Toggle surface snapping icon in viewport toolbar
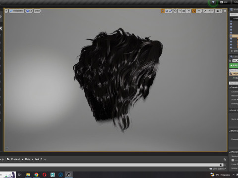The width and height of the screenshot is (238, 178). click(179, 11)
